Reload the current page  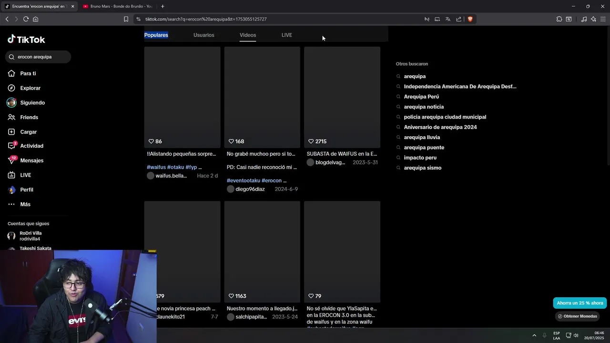point(26,19)
